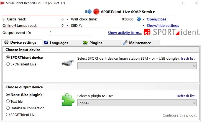Select None (Use plugin) output option

click(24, 95)
